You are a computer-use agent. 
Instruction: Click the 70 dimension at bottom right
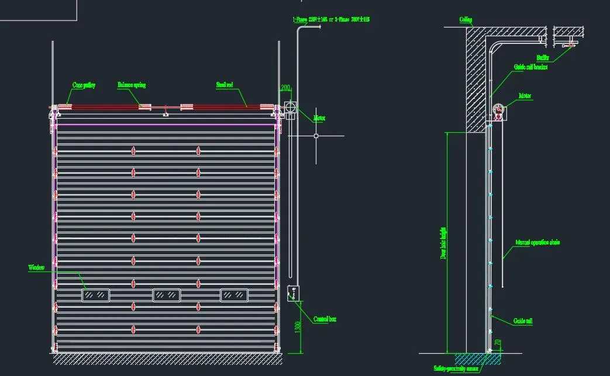pos(497,342)
